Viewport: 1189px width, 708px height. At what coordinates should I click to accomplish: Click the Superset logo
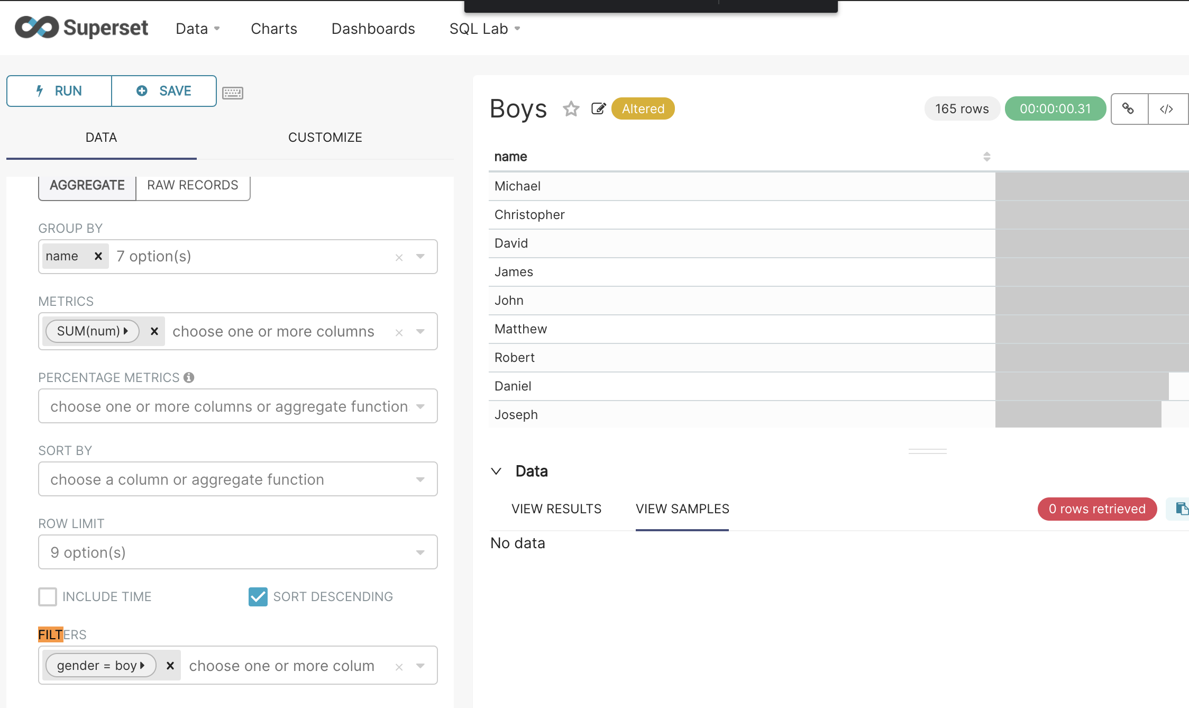81,28
